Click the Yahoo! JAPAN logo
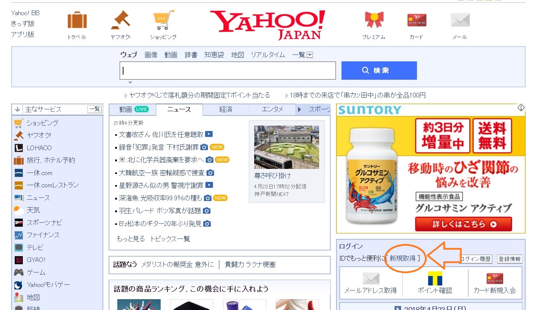535x310 pixels. (267, 25)
